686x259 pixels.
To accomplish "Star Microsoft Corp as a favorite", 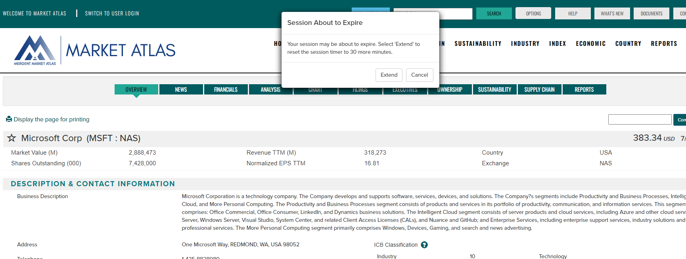I will click(11, 138).
